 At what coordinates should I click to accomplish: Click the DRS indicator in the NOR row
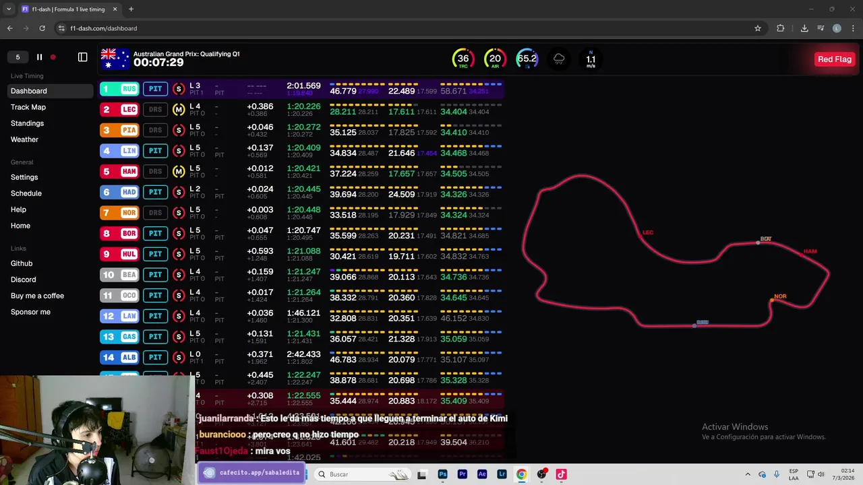coord(155,213)
